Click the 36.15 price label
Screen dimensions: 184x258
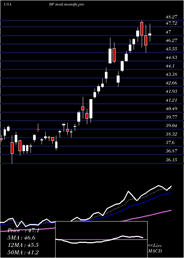point(171,160)
